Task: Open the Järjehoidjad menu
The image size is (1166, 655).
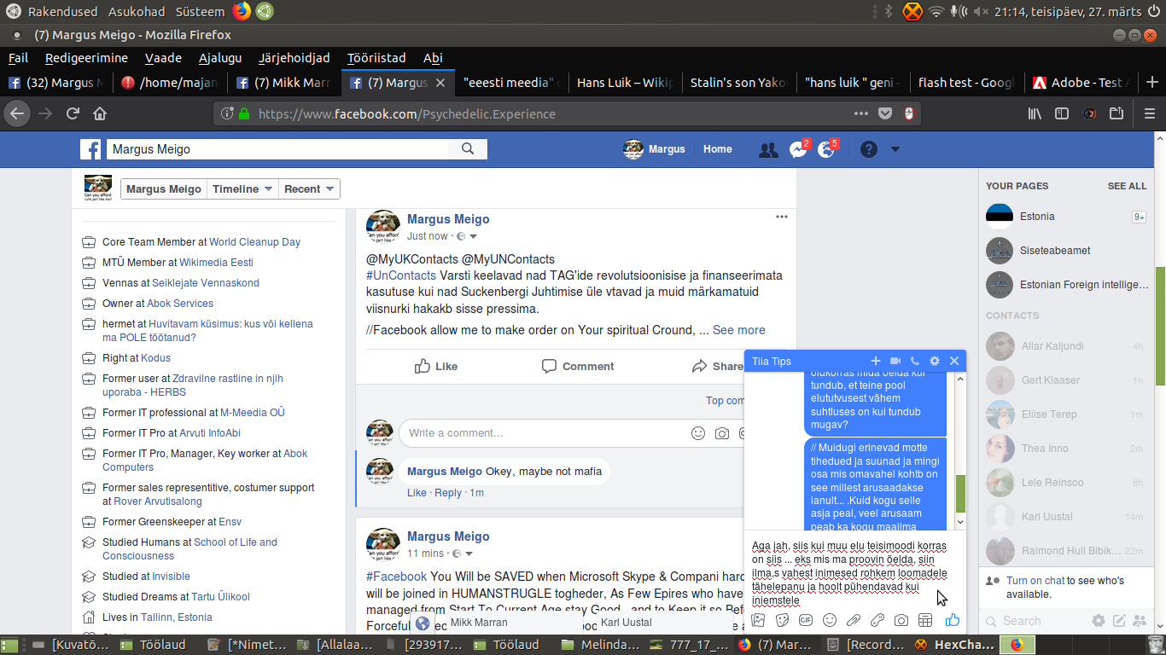Action: click(x=294, y=58)
